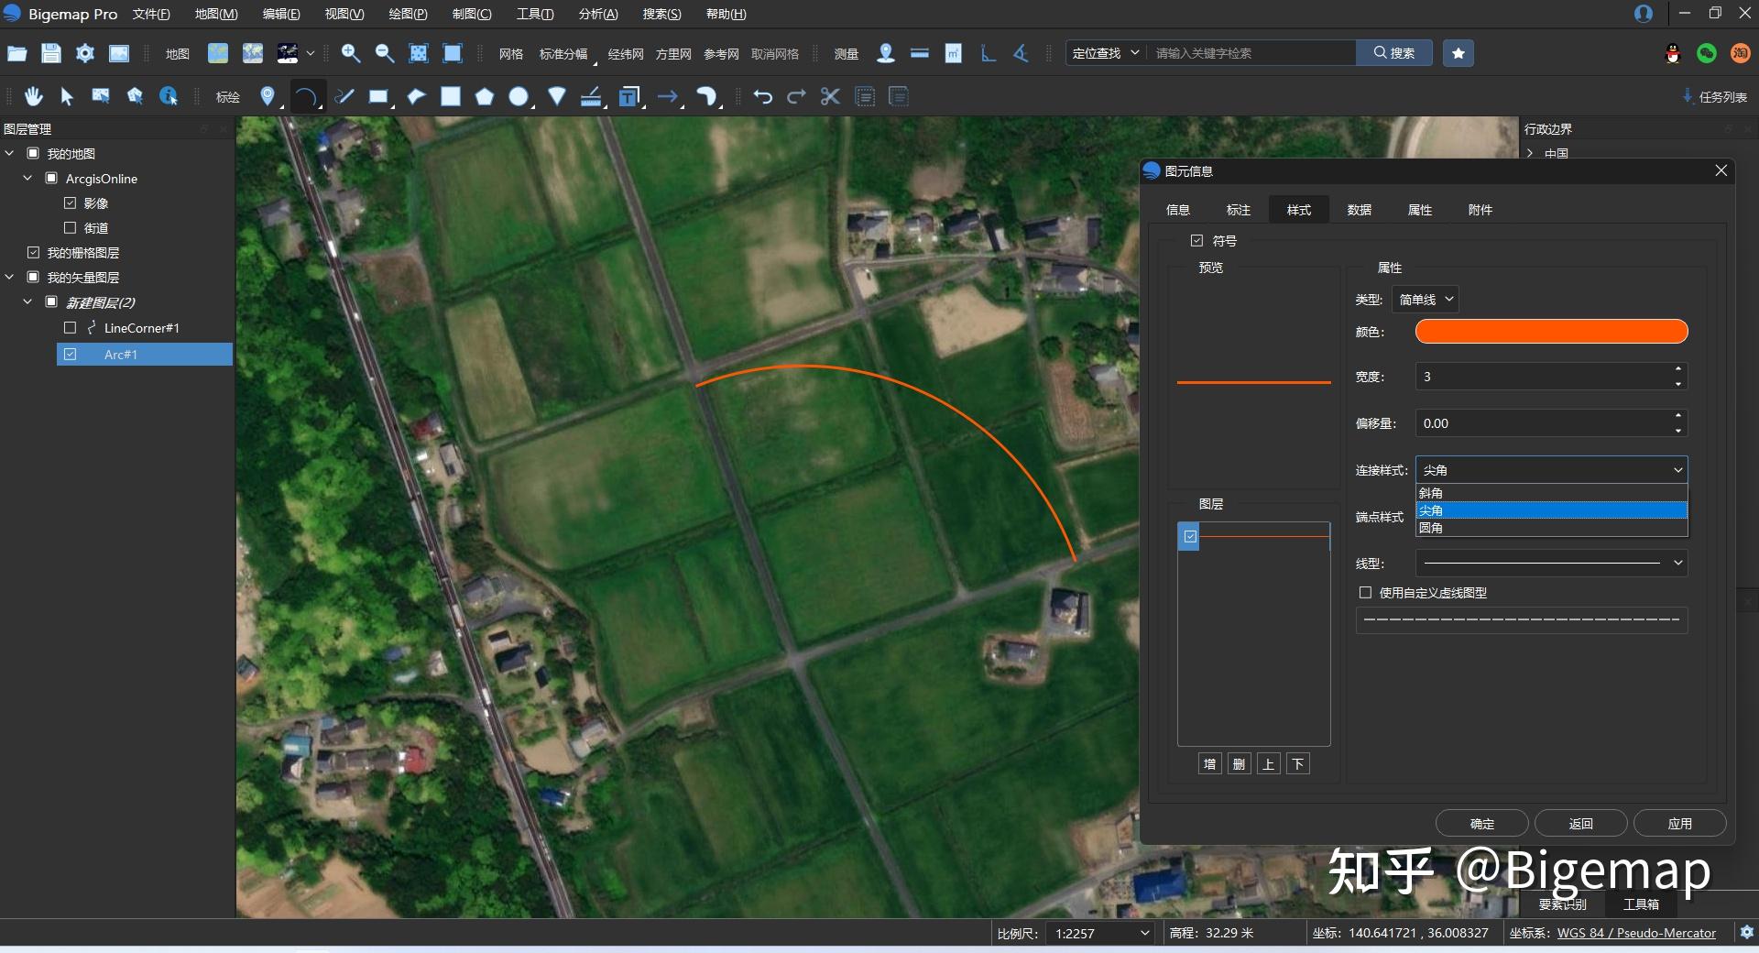Collapse the ArcgisOnline tree node
The height and width of the screenshot is (953, 1759).
pyautogui.click(x=27, y=178)
